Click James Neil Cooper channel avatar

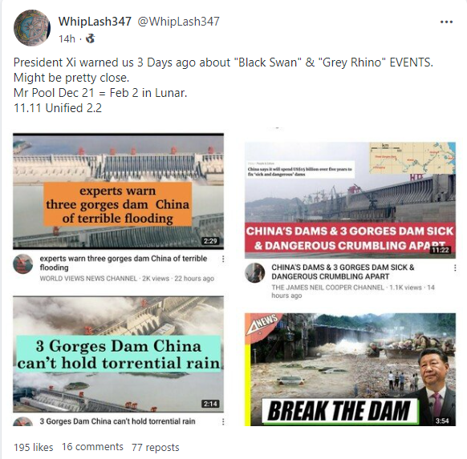point(254,272)
